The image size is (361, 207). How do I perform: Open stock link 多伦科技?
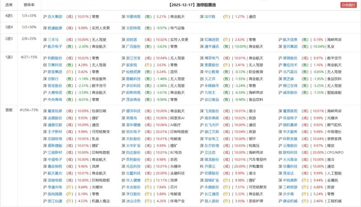133,86
